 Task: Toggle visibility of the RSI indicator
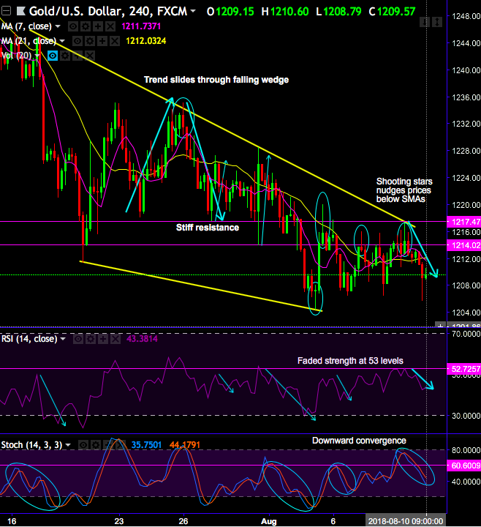78,339
